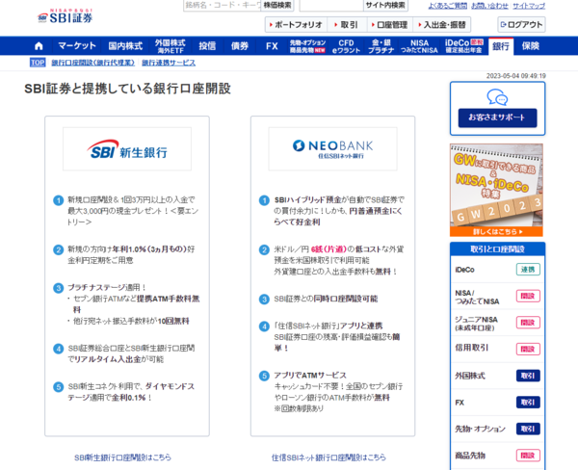Click the TOP breadcrumb link
The width and height of the screenshot is (578, 470).
(x=38, y=63)
